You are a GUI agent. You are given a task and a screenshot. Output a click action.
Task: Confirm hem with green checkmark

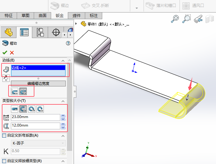(5, 53)
